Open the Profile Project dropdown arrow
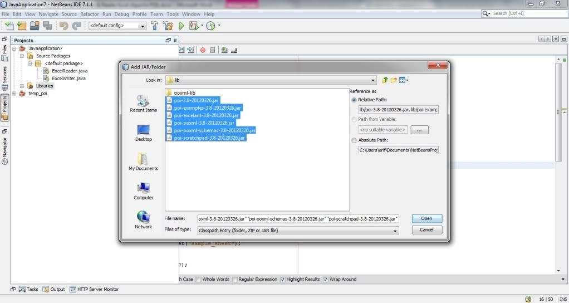This screenshot has width=569, height=303. 219,26
